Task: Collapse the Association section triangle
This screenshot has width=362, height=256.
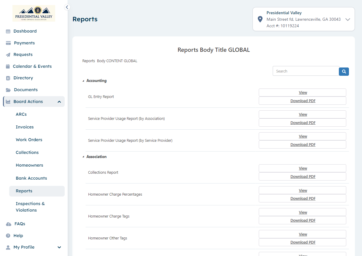Action: point(83,157)
